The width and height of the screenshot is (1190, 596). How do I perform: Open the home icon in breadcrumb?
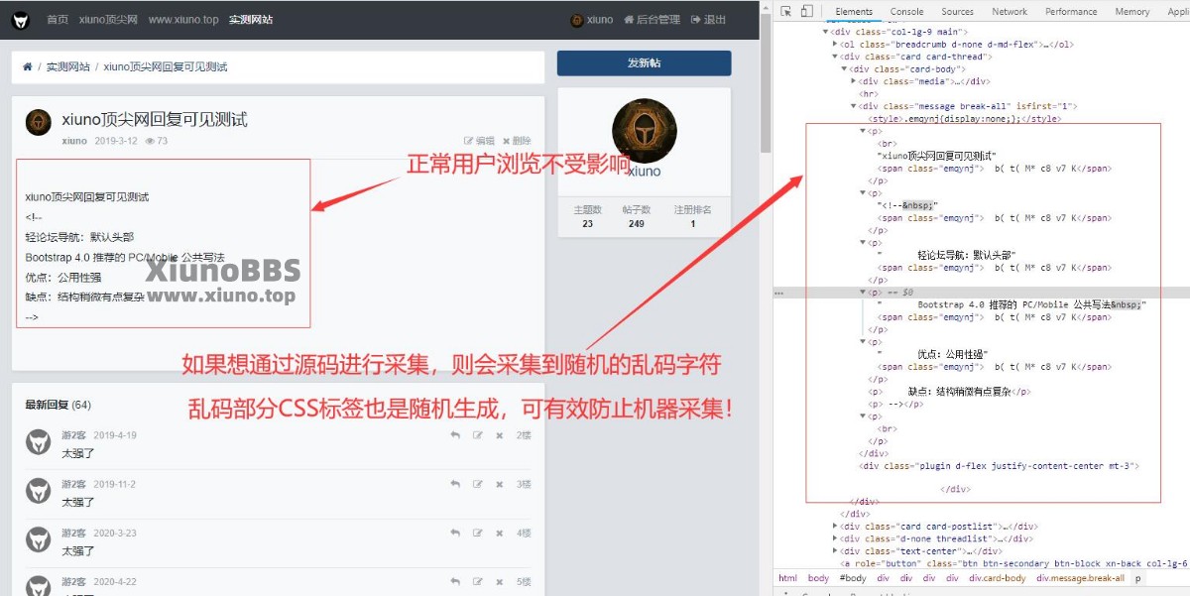[28, 67]
